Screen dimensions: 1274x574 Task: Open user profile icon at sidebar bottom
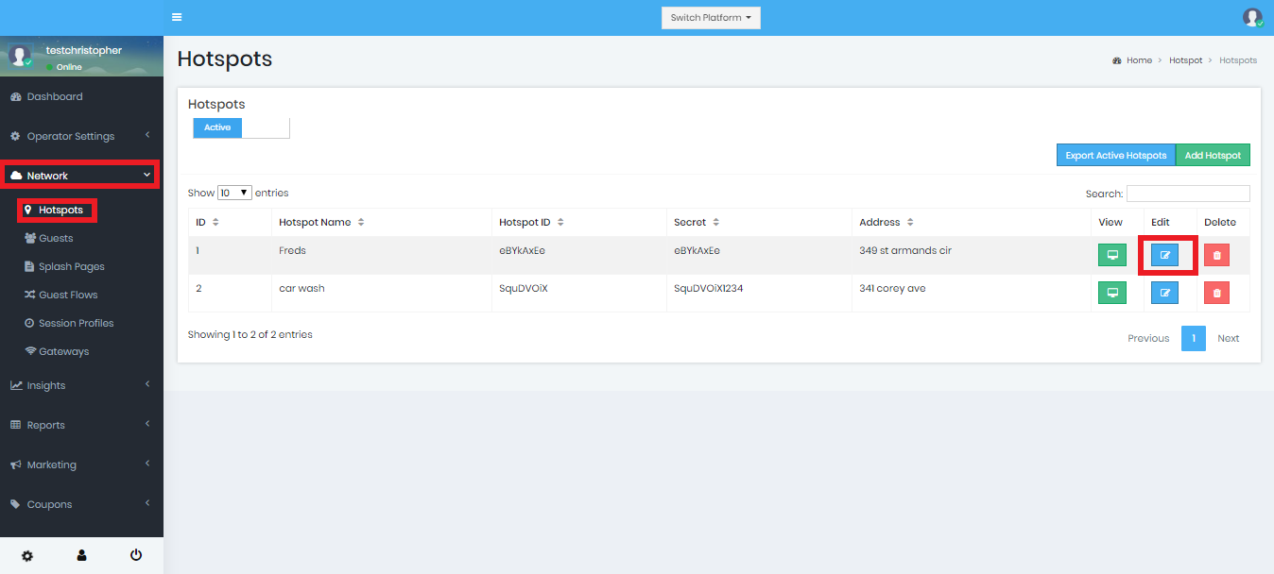82,556
